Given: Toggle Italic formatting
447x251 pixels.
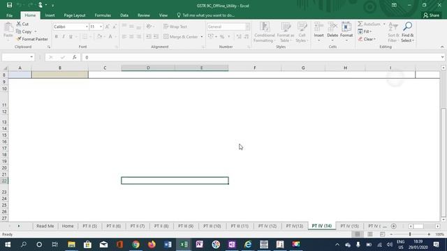Looking at the screenshot, I should coord(64,37).
